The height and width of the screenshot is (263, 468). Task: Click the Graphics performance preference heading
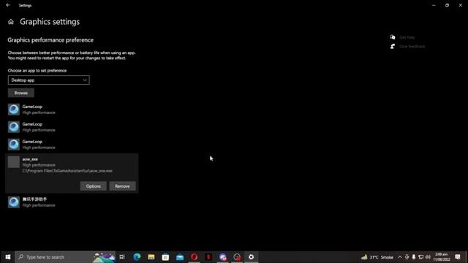(x=50, y=40)
